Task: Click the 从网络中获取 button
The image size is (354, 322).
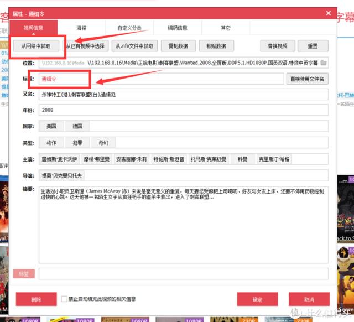Action: click(36, 46)
